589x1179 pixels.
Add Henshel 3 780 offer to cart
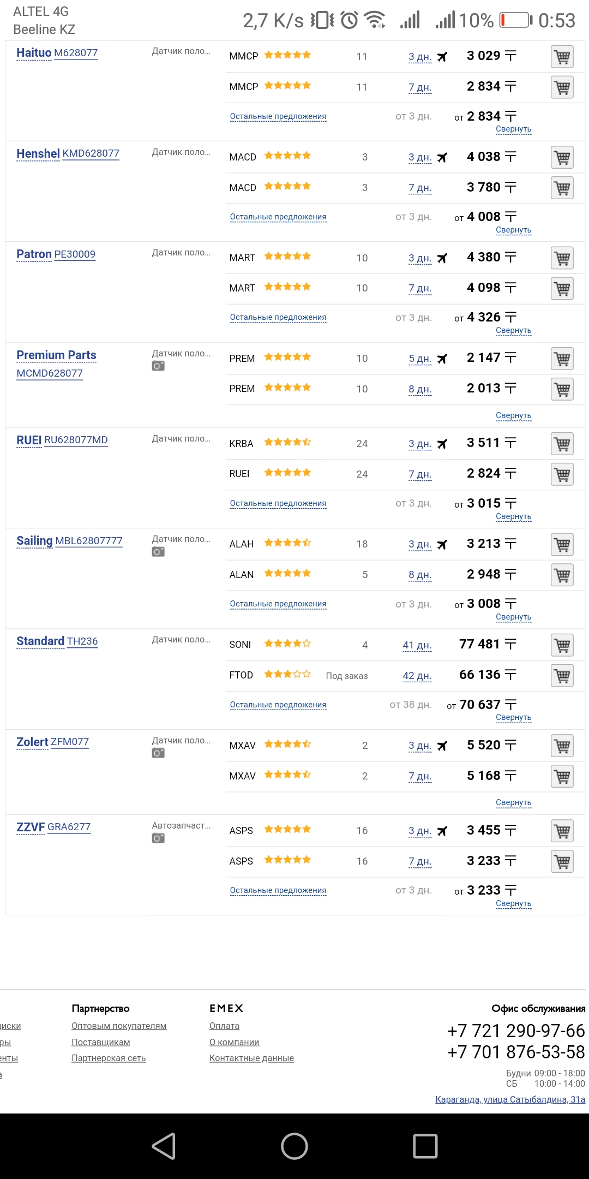click(562, 188)
